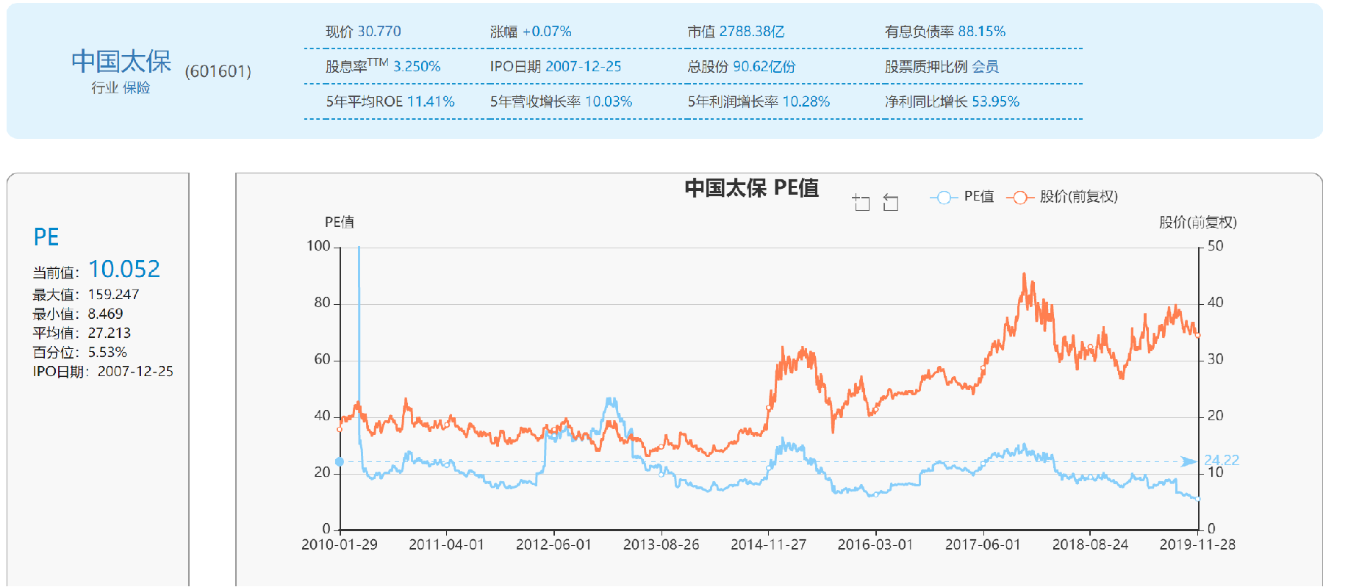The image size is (1348, 587).
Task: Click the x-axis date 2013-08-26
Action: point(662,545)
